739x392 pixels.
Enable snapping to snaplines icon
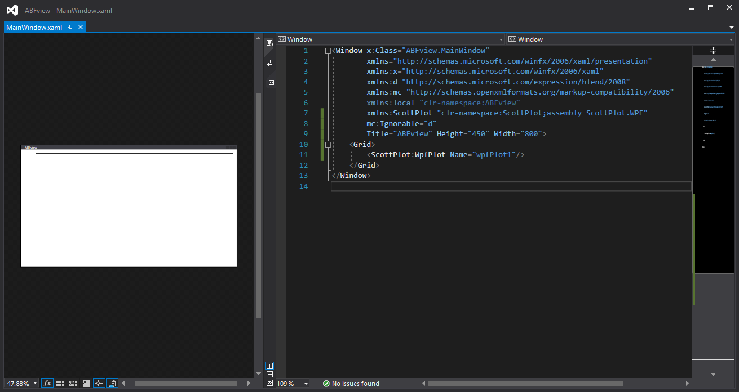[x=99, y=383]
